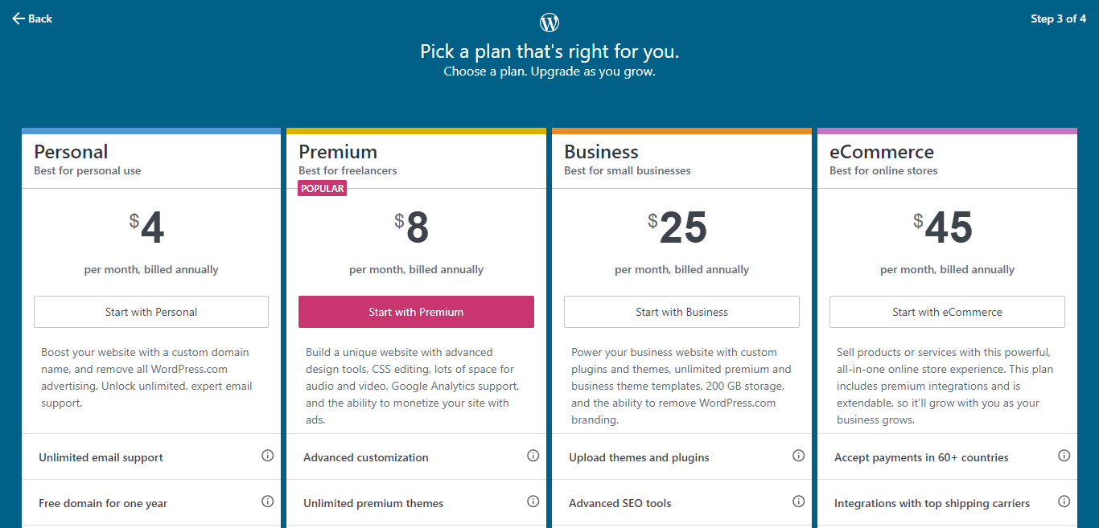The width and height of the screenshot is (1099, 528).
Task: Open info icon beside Integrations with top shipping carriers
Action: [x=1064, y=501]
